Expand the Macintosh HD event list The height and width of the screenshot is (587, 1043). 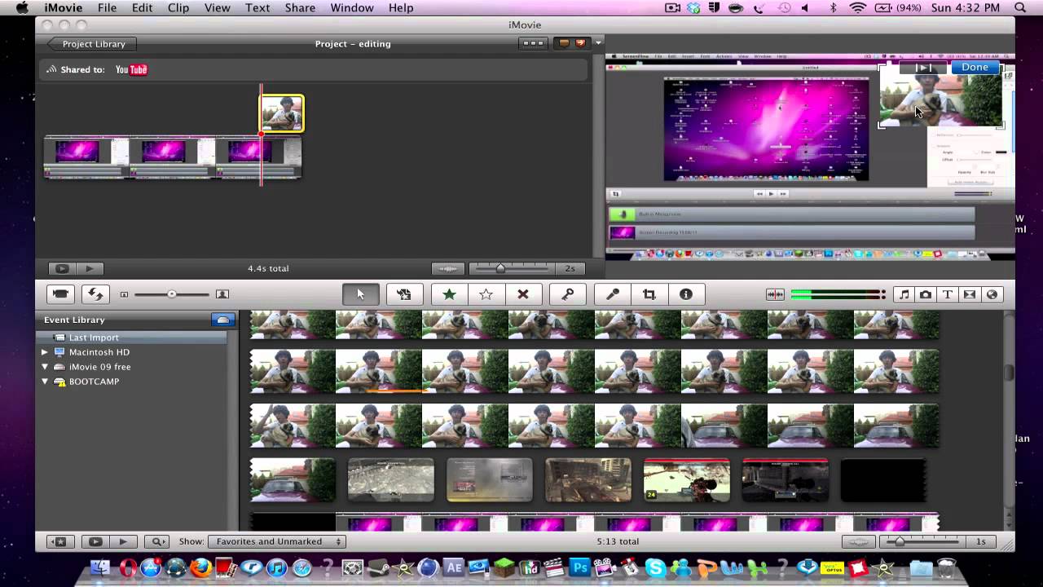45,352
